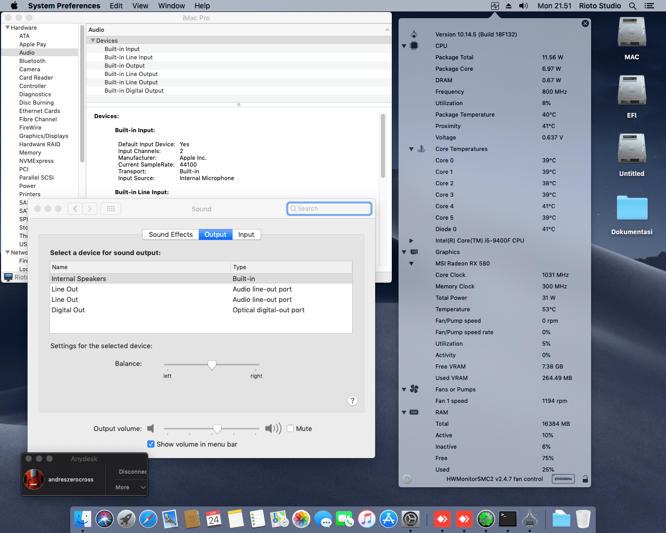666x533 pixels.
Task: Click the 2500MHz badge in HWMonitor
Action: [563, 479]
